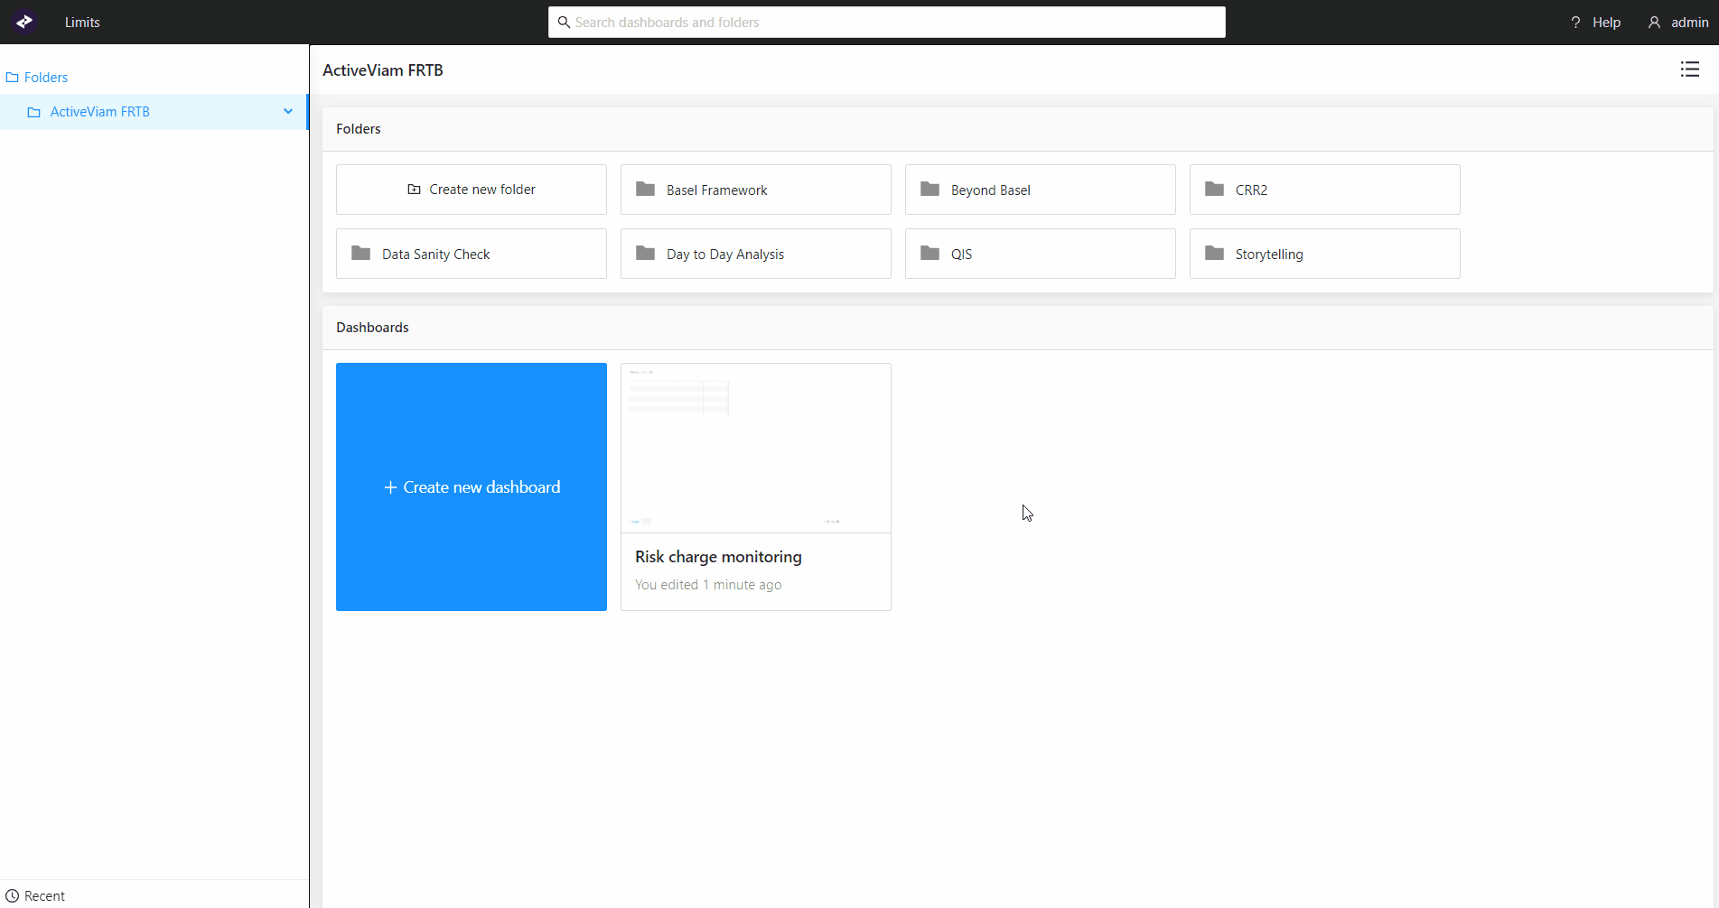Click 'You edited 1 minute ago' text

point(708,585)
